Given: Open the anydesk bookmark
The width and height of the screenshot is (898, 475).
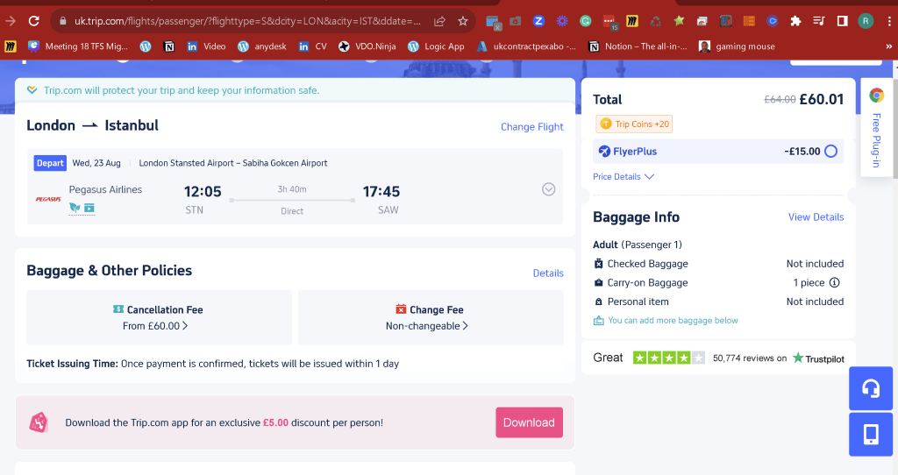Looking at the screenshot, I should [261, 46].
